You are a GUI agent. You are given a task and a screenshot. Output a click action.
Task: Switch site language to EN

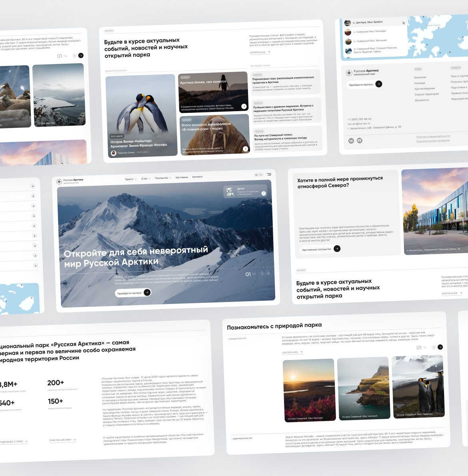point(261,175)
